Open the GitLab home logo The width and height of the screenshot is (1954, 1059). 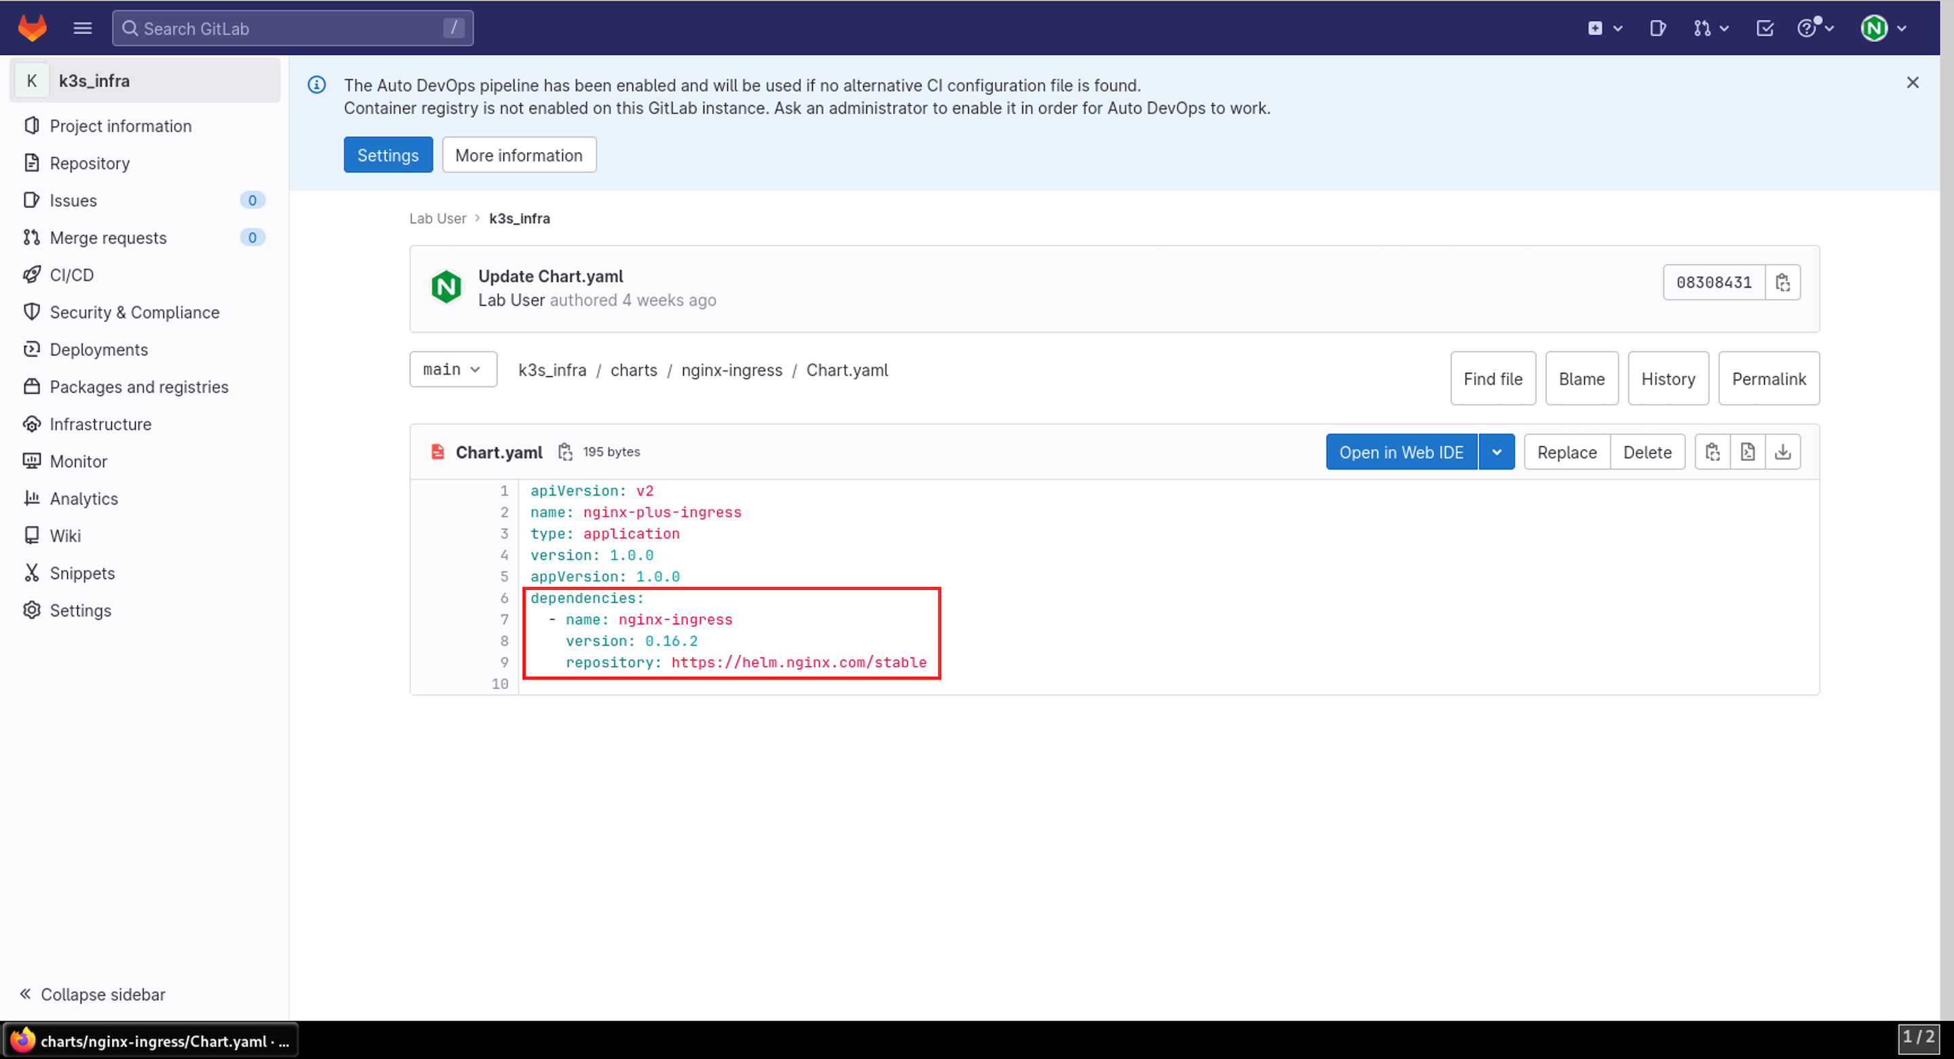click(32, 28)
